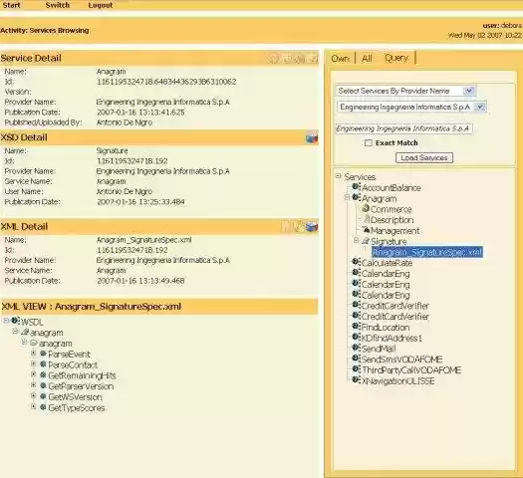The height and width of the screenshot is (478, 523).
Task: Select the CalculateRate service
Action: 387,263
